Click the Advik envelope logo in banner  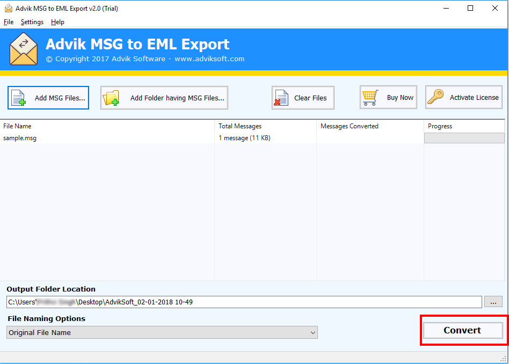(24, 49)
